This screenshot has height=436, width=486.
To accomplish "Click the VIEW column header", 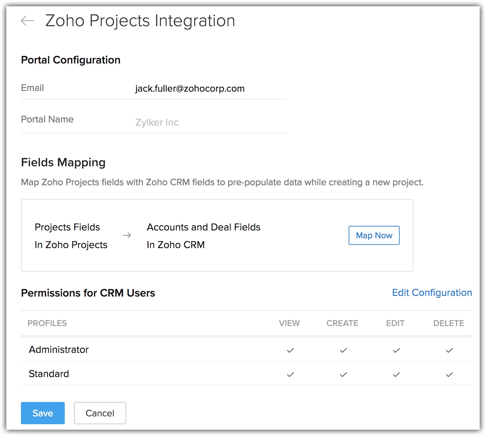I will click(x=289, y=323).
